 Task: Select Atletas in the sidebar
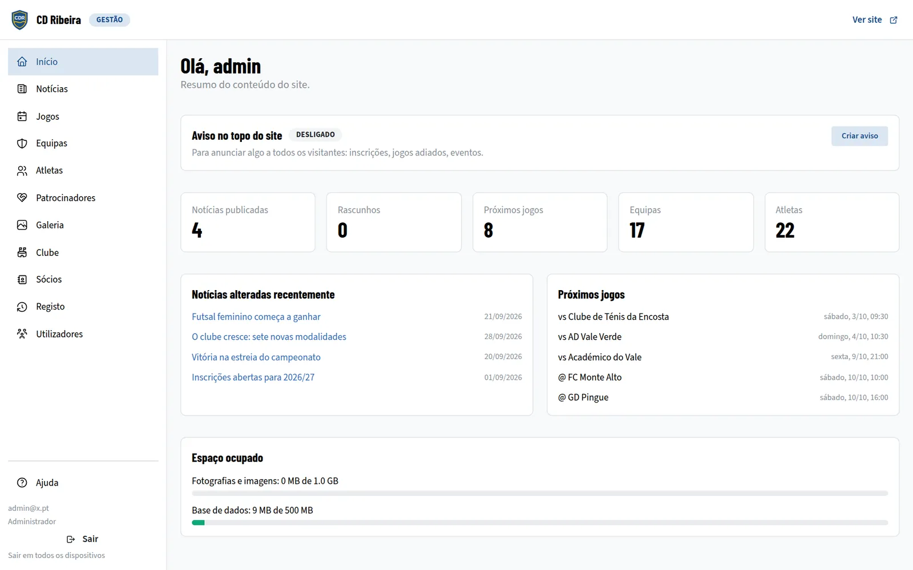[x=83, y=170]
